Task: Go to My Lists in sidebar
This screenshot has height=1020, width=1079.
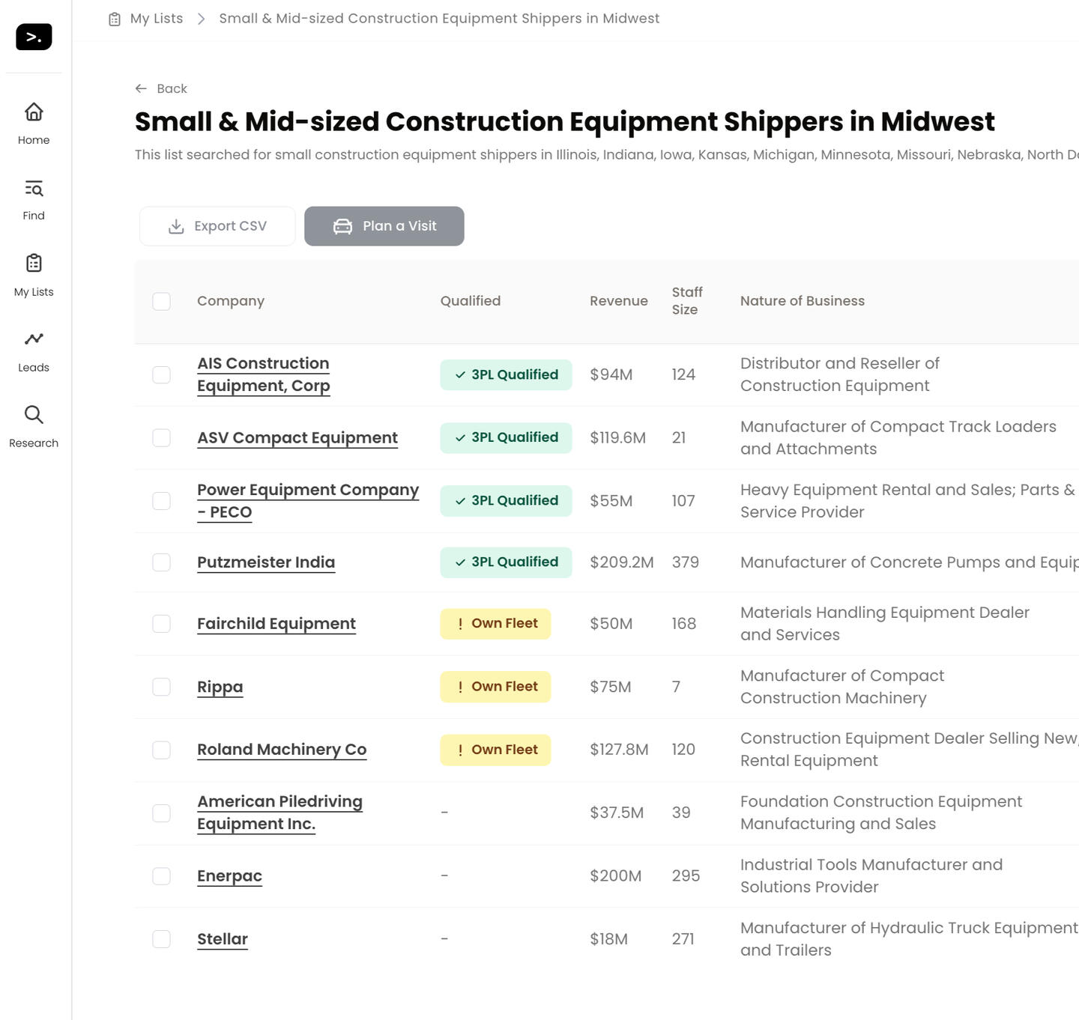Action: point(34,264)
